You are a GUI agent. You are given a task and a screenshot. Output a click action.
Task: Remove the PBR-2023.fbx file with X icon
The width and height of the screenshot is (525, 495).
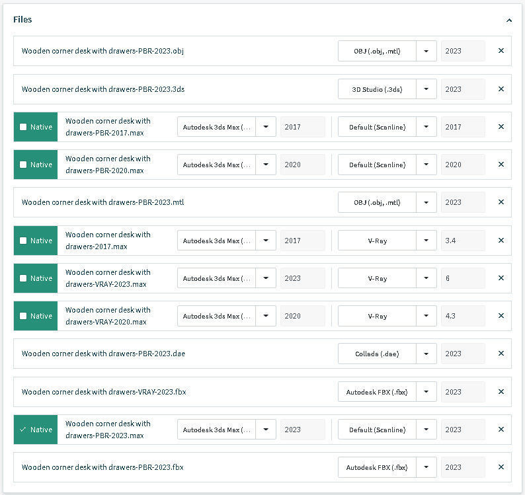pos(501,467)
